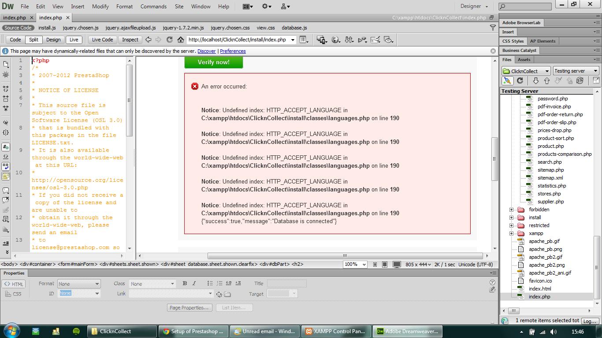This screenshot has width=602, height=338.
Task: Switch to Code view
Action: click(15, 40)
